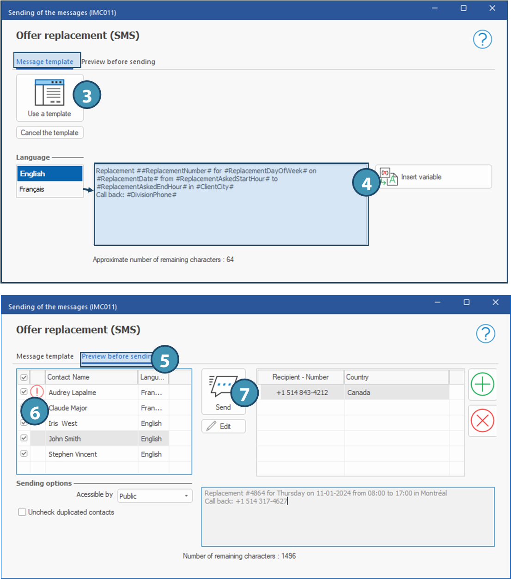Click the Send message icon

tap(223, 387)
